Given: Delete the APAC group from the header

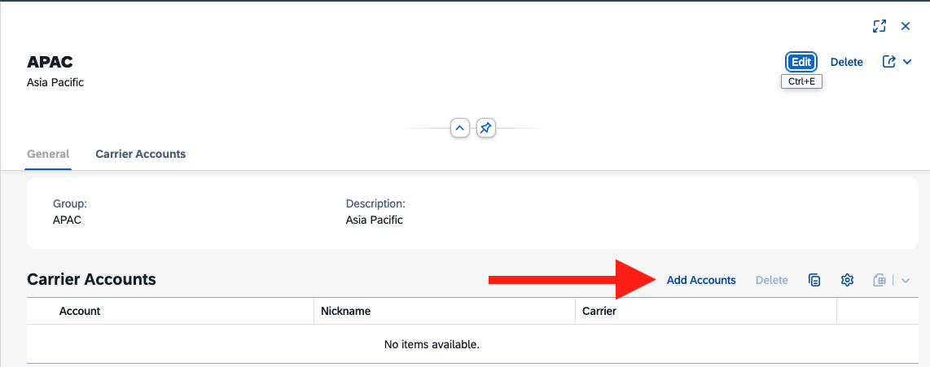Looking at the screenshot, I should coord(846,62).
